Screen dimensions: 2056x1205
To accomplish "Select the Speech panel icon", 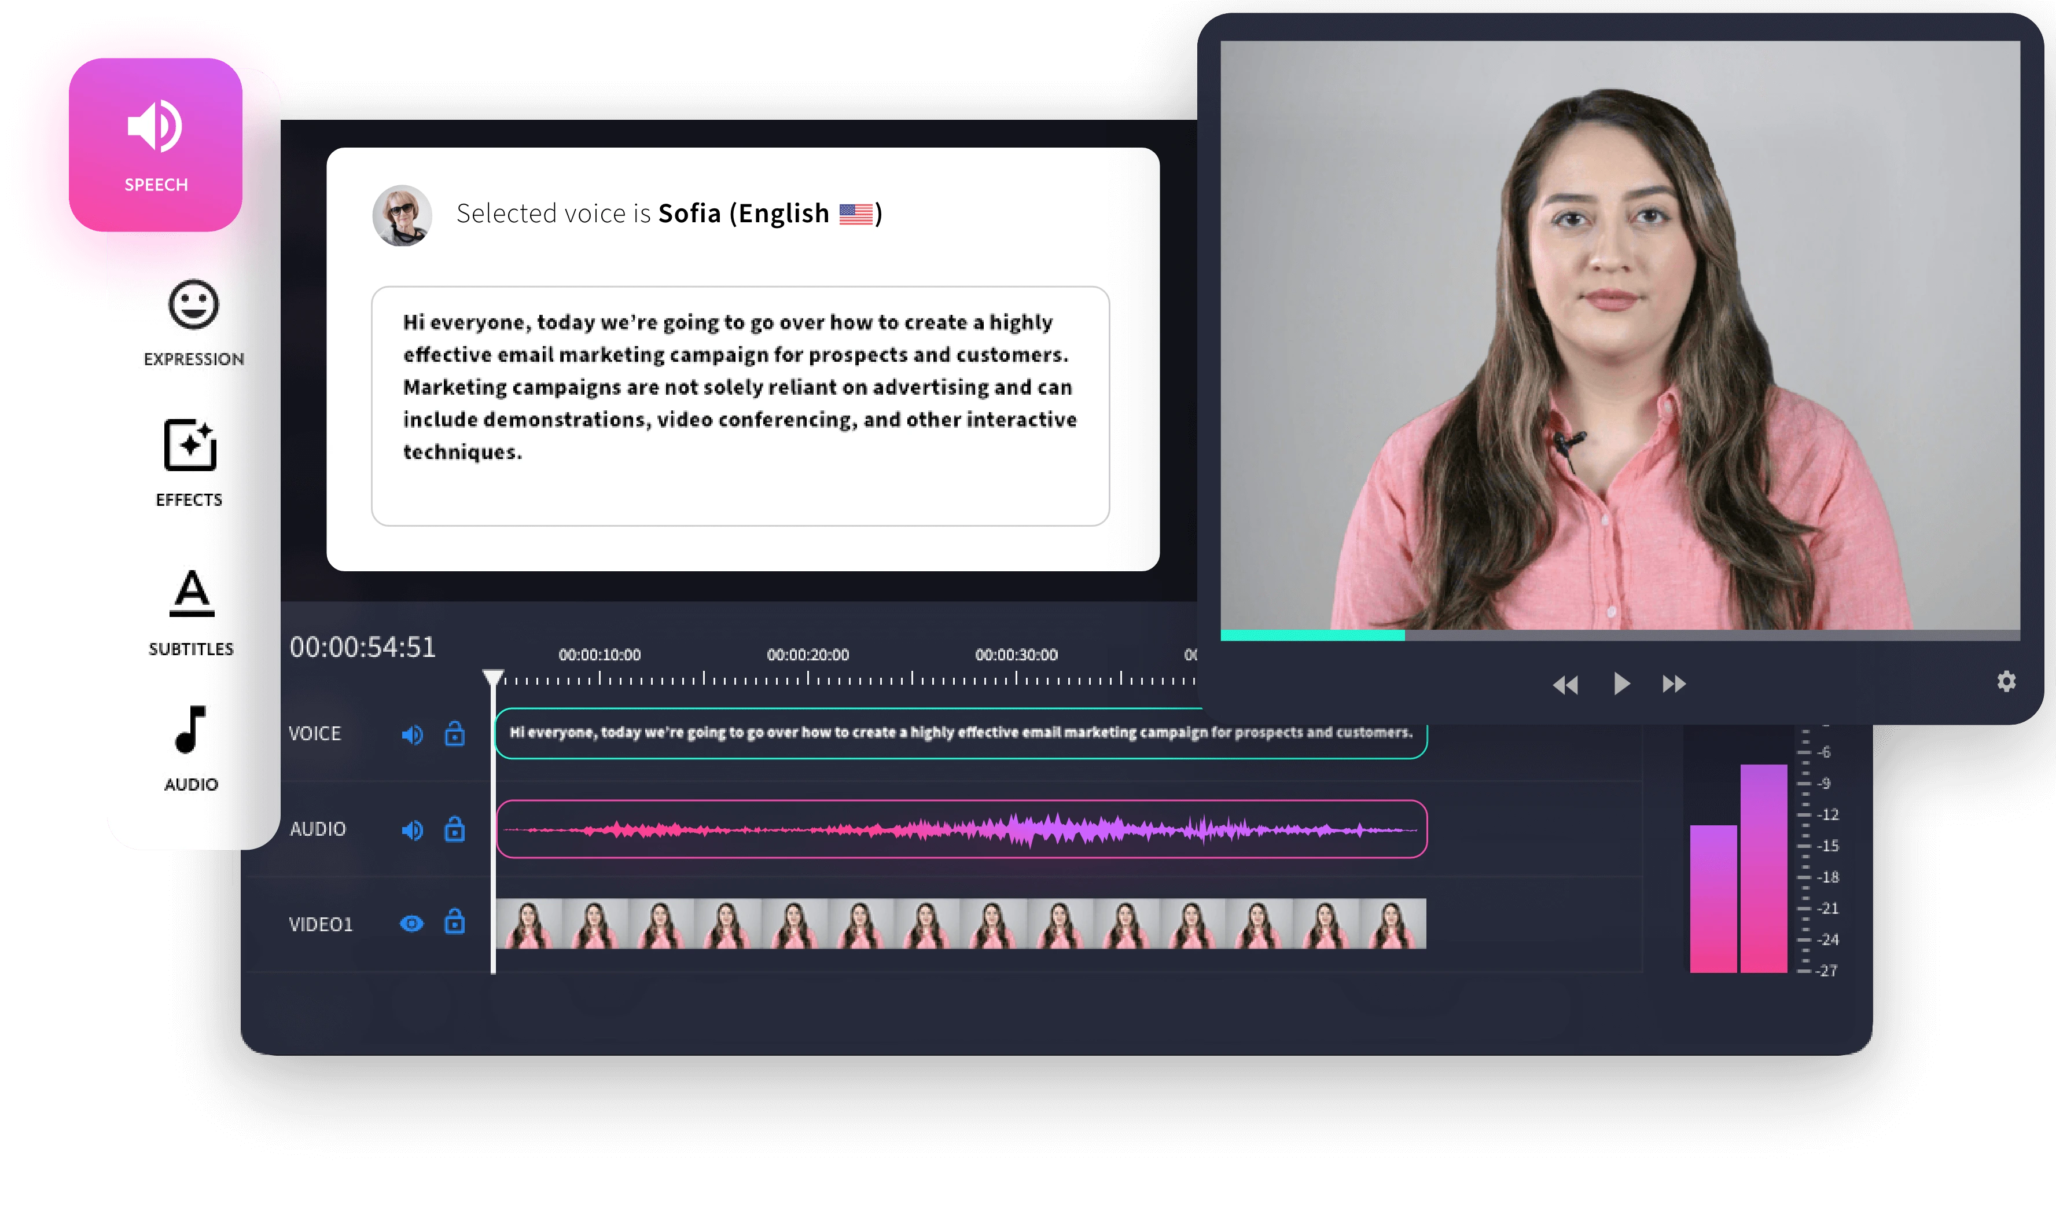I will click(x=155, y=131).
